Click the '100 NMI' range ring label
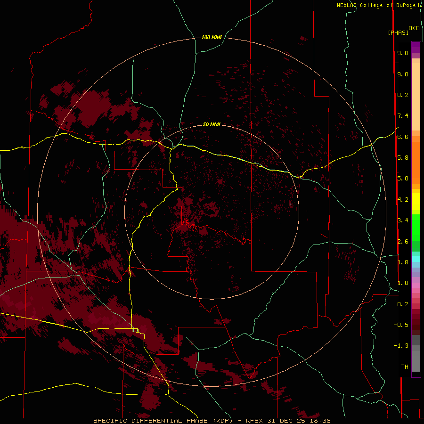The height and width of the screenshot is (424, 424). [212, 37]
